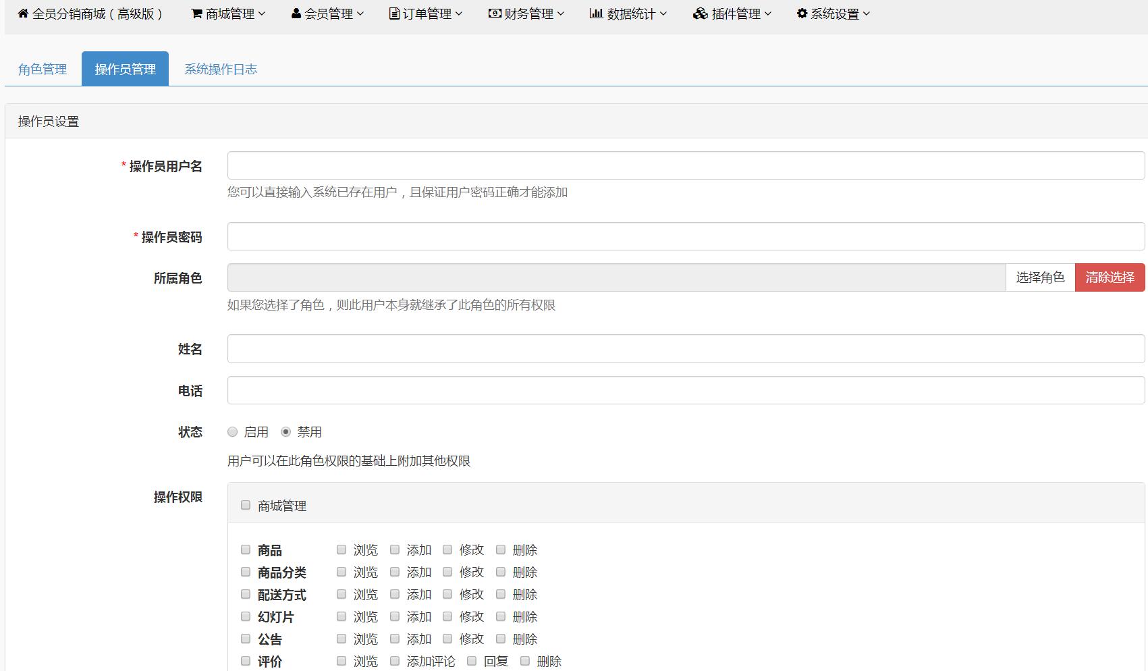
Task: Click the 选择角色 button
Action: [1040, 277]
